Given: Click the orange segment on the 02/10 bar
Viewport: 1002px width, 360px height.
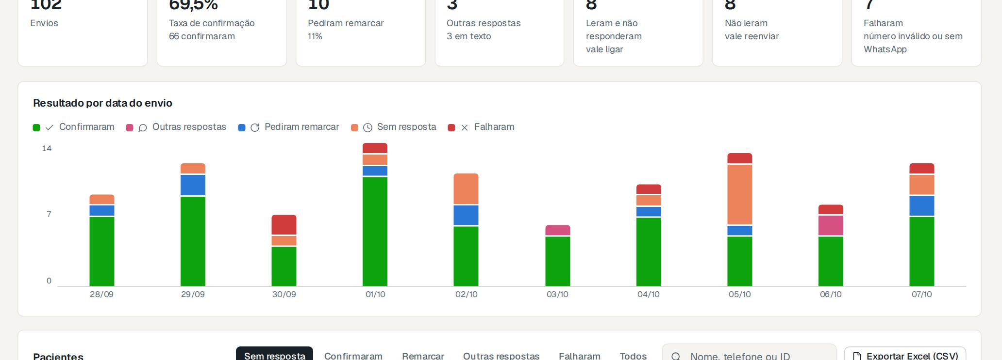Looking at the screenshot, I should tap(466, 188).
